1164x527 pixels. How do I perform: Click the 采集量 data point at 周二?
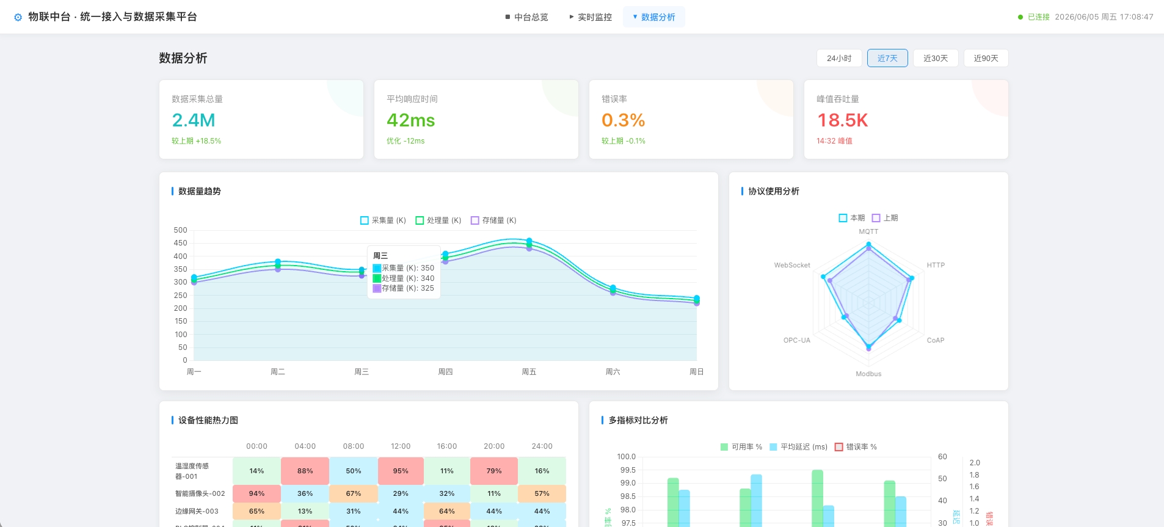point(278,261)
